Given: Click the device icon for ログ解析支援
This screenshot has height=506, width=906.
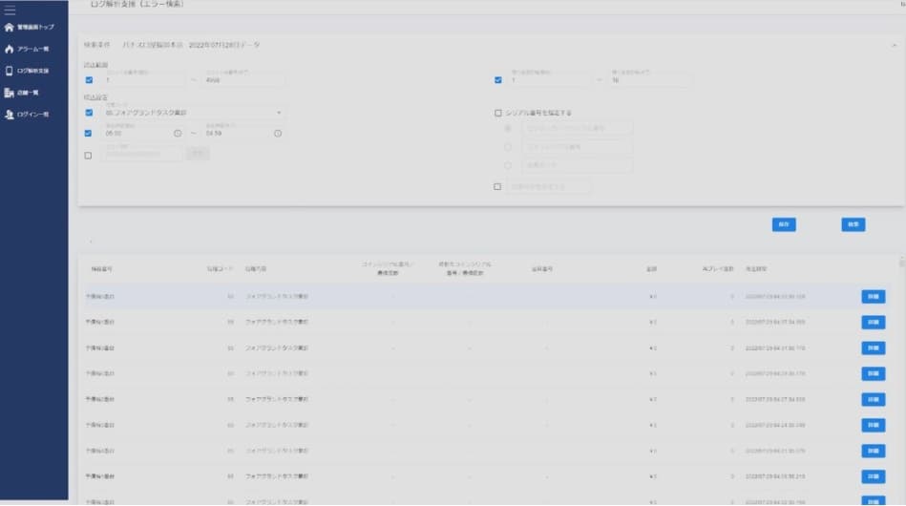Looking at the screenshot, I should coord(10,71).
